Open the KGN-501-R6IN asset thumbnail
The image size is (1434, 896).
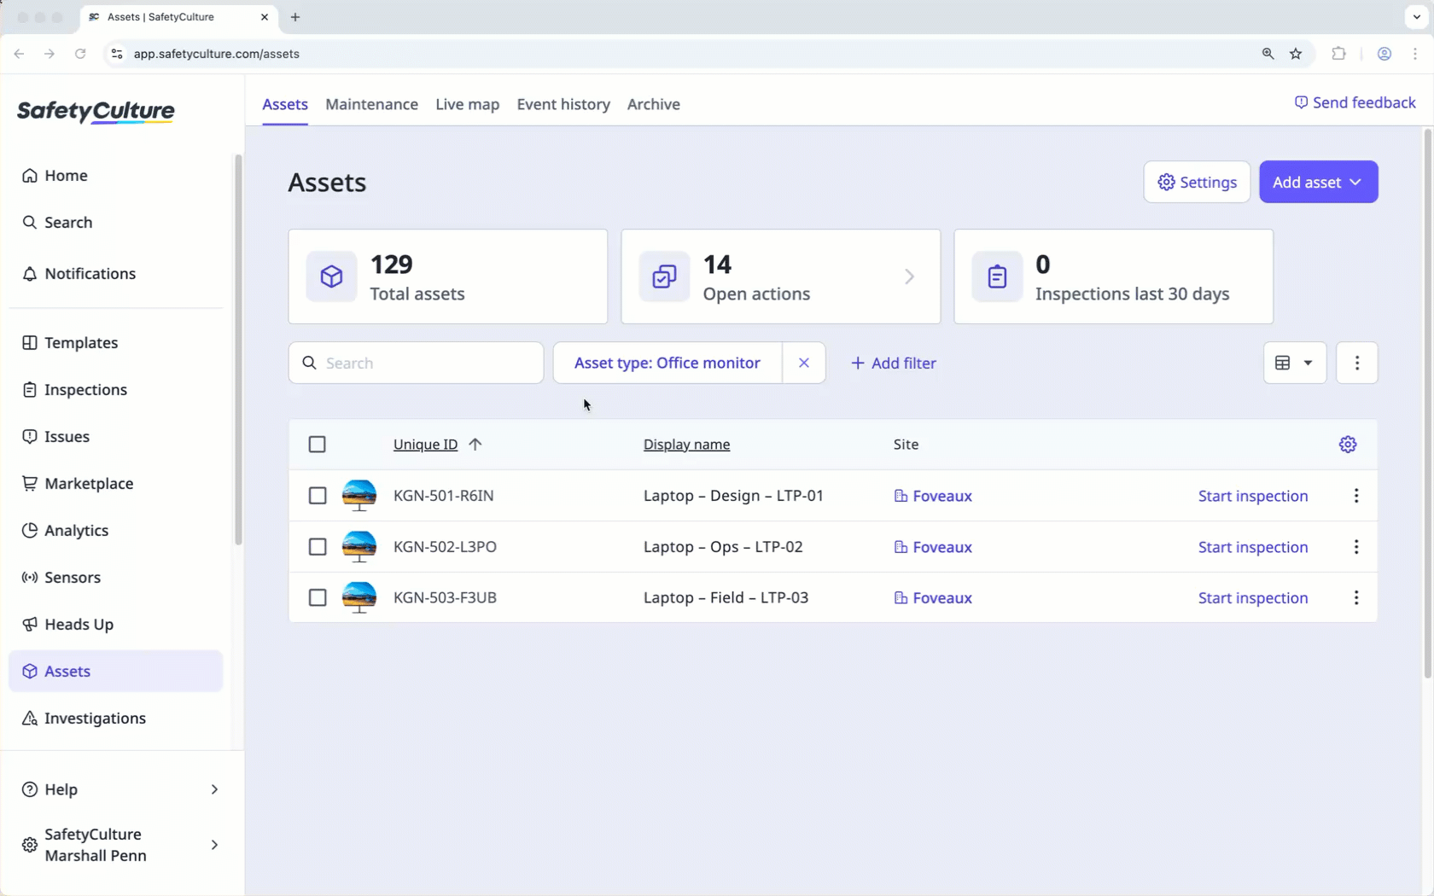click(359, 496)
